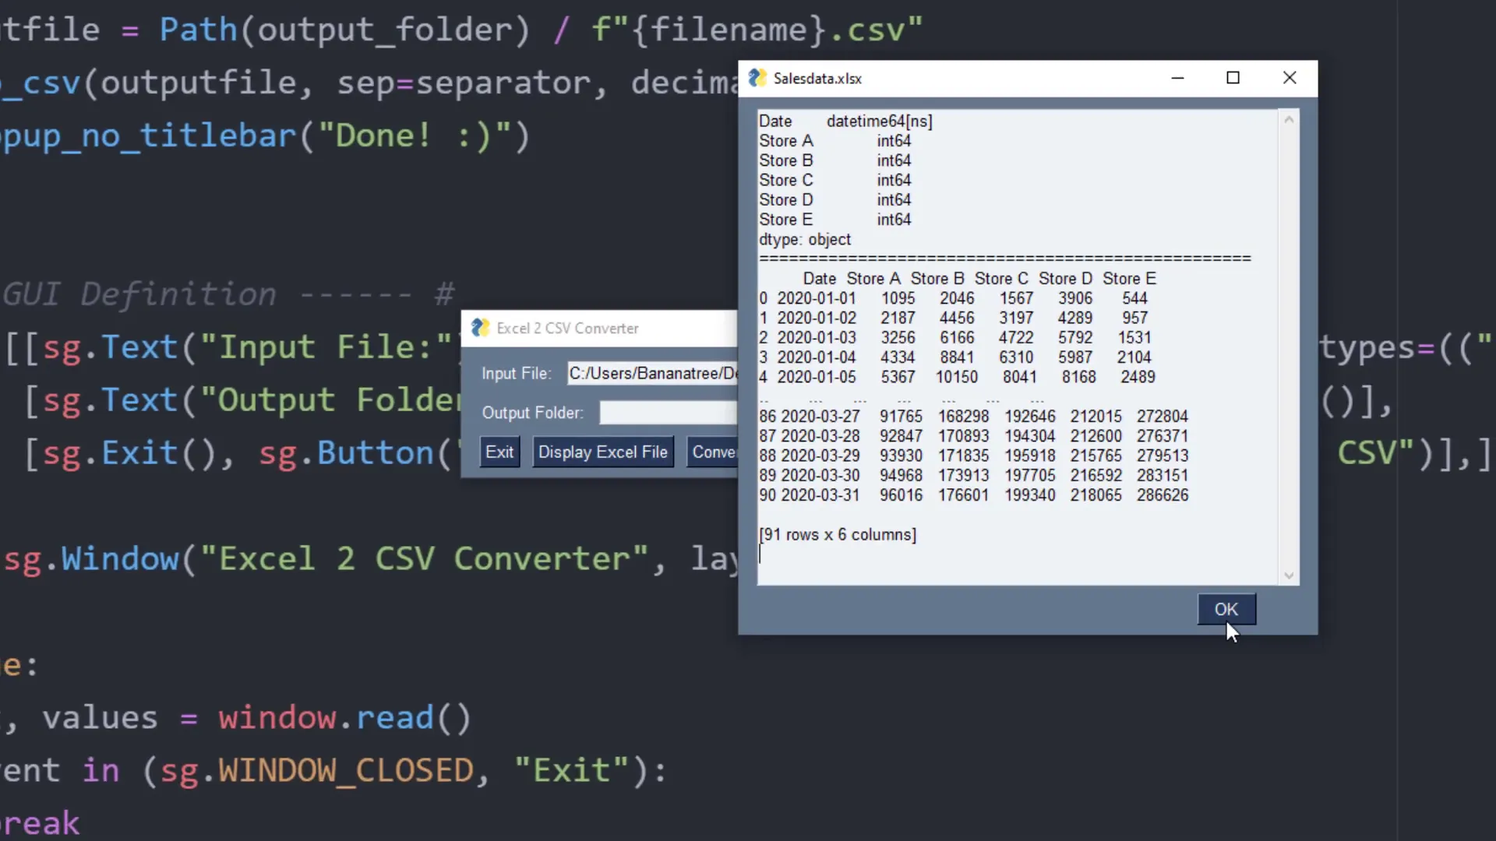
Task: Start conversion with the Convert button
Action: (713, 452)
